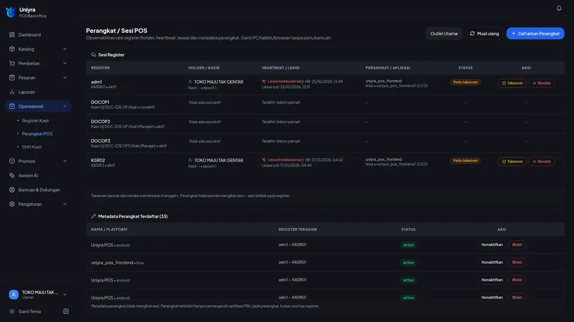The image size is (574, 322).
Task: Go to Dashboard menu item
Action: [38, 35]
